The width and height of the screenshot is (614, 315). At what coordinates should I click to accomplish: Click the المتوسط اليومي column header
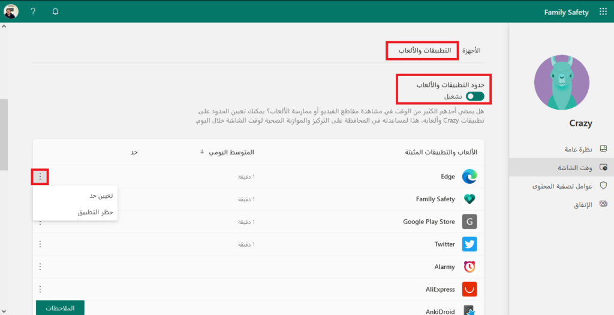(x=231, y=152)
